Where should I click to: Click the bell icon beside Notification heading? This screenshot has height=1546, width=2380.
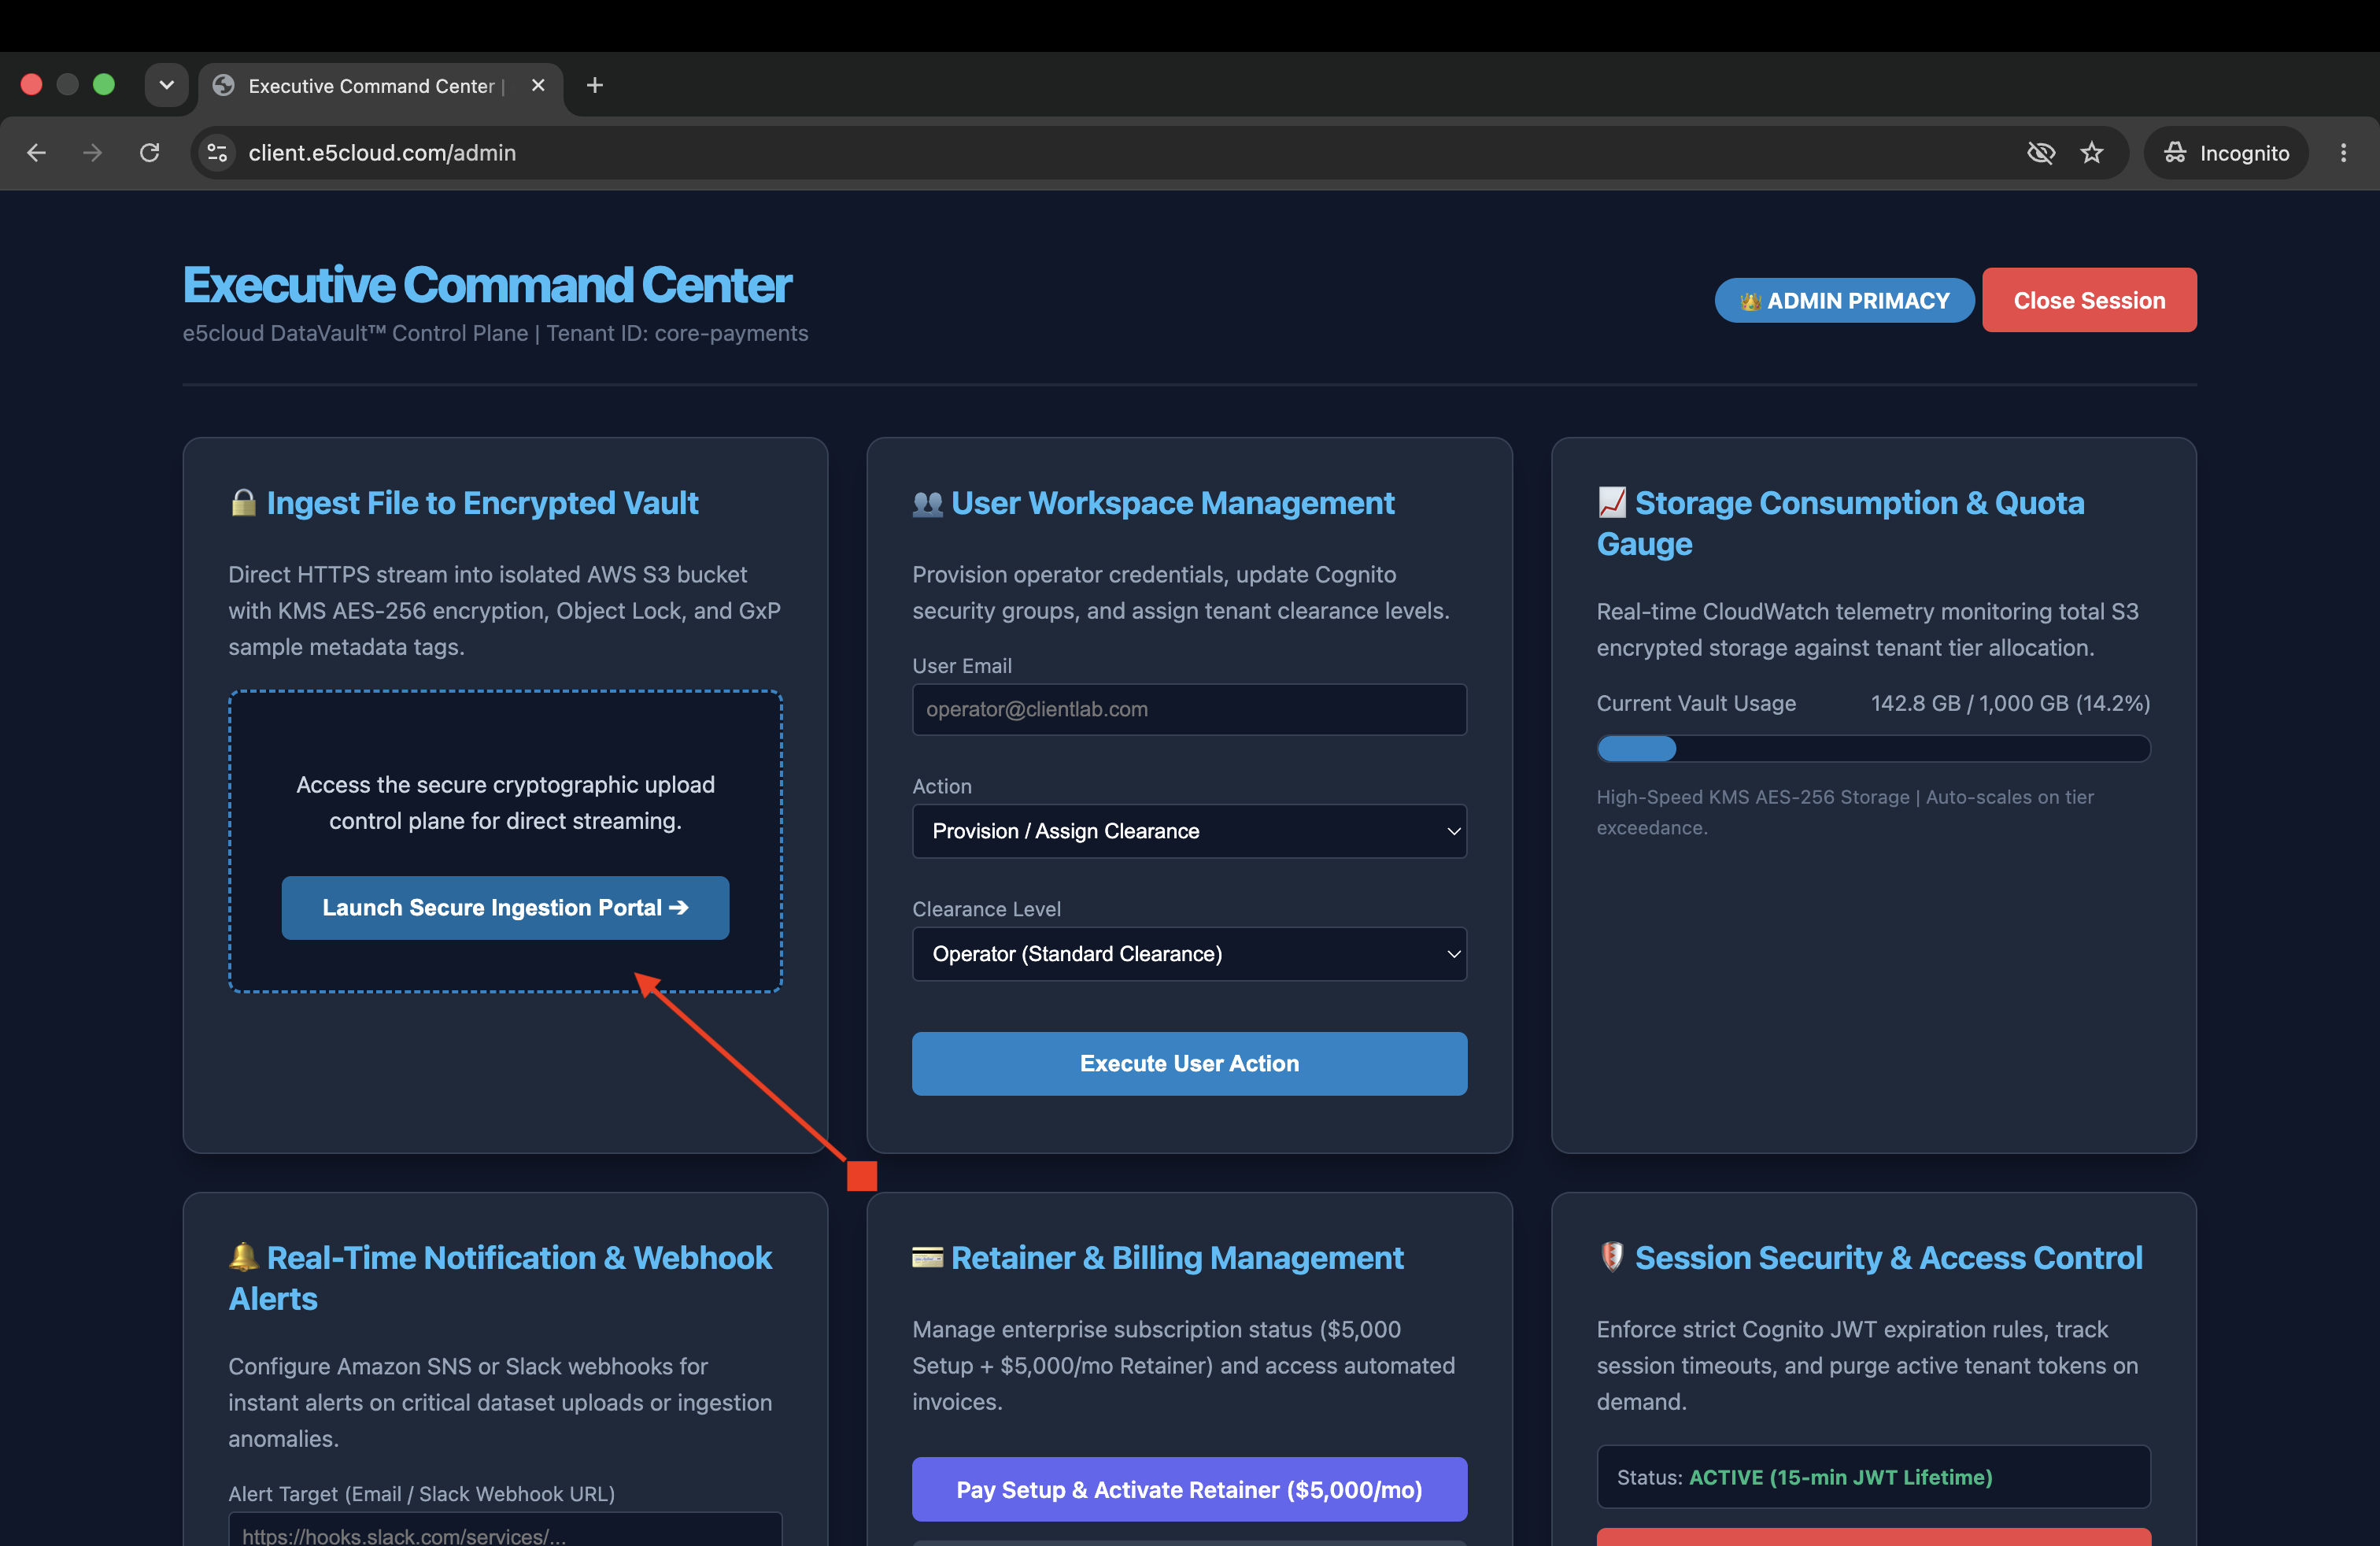(x=243, y=1256)
